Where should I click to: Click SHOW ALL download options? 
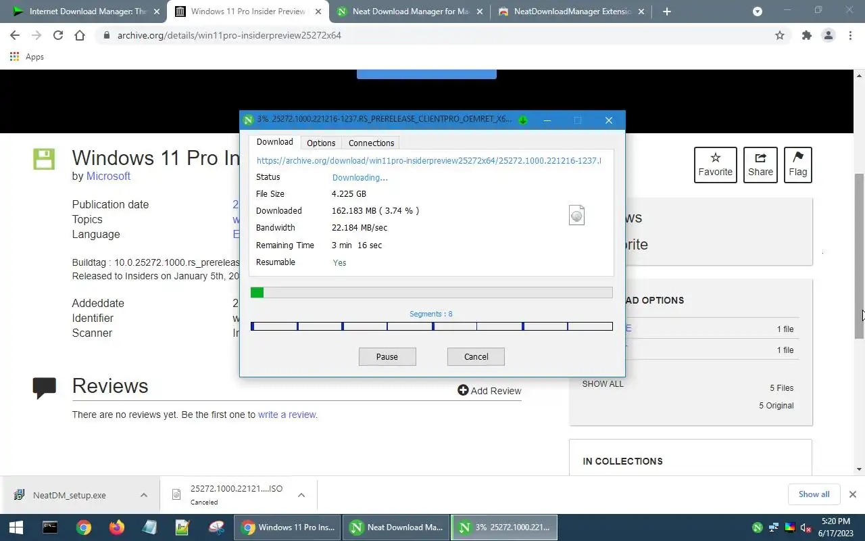[603, 383]
